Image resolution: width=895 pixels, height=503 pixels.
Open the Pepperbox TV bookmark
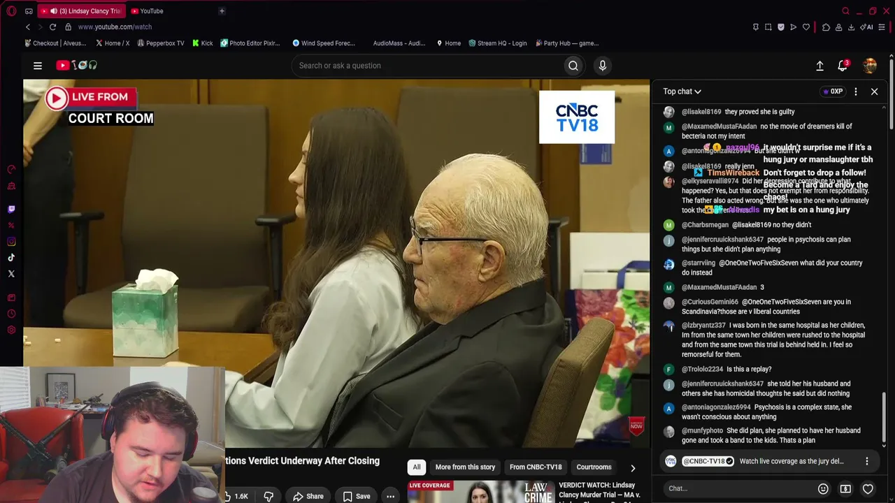point(161,43)
